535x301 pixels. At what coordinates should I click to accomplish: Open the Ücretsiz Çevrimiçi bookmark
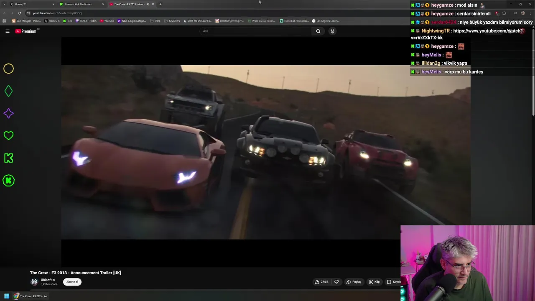tap(229, 20)
